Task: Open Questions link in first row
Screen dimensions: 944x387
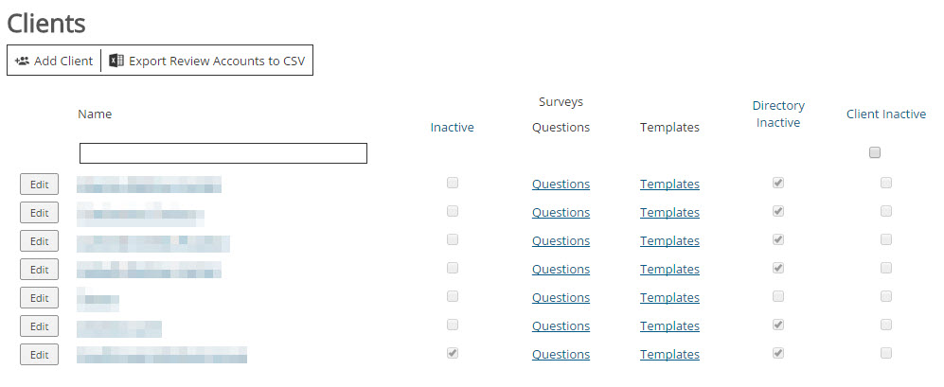Action: tap(561, 185)
